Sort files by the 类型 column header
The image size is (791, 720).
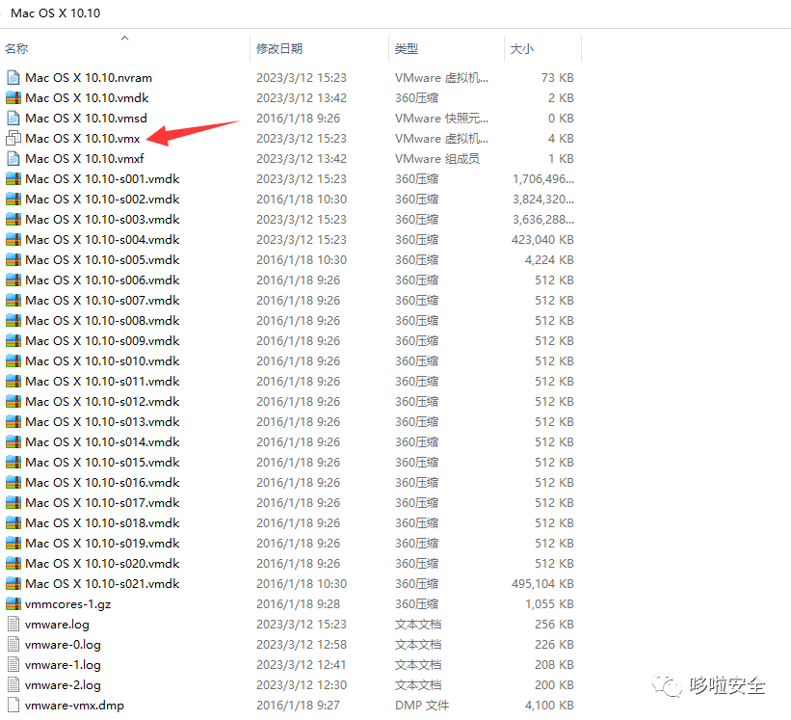(x=407, y=49)
